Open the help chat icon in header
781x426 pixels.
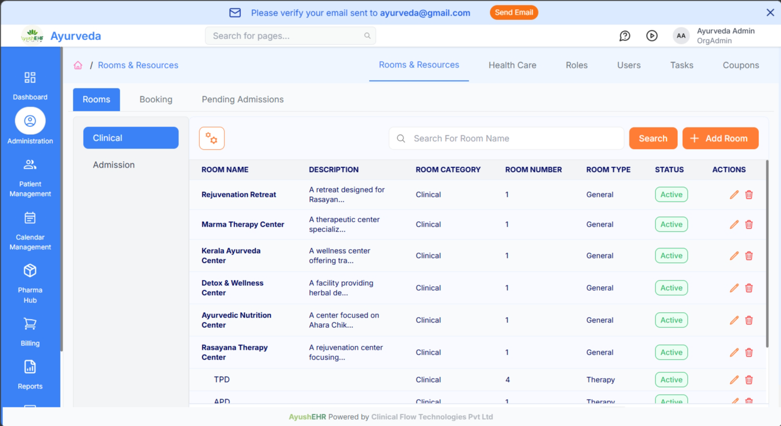coord(625,36)
